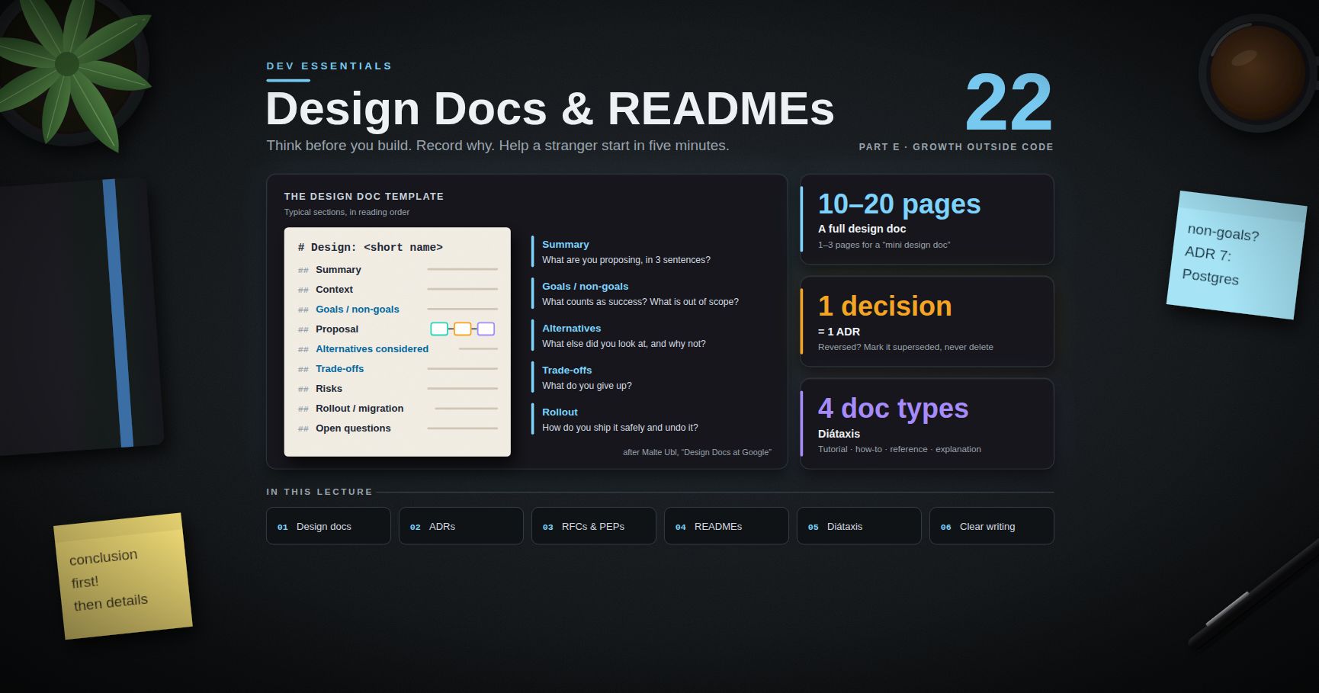Screen dimensions: 1319x693
Task: Click the 'Open questions' template row
Action: (397, 428)
